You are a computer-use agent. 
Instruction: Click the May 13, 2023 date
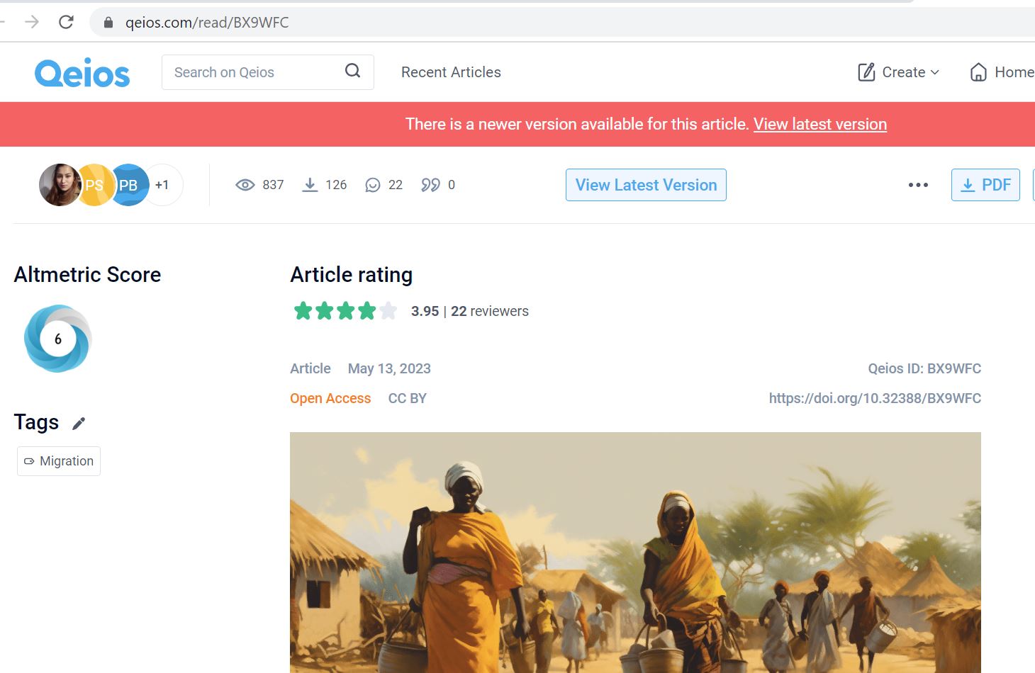point(389,368)
